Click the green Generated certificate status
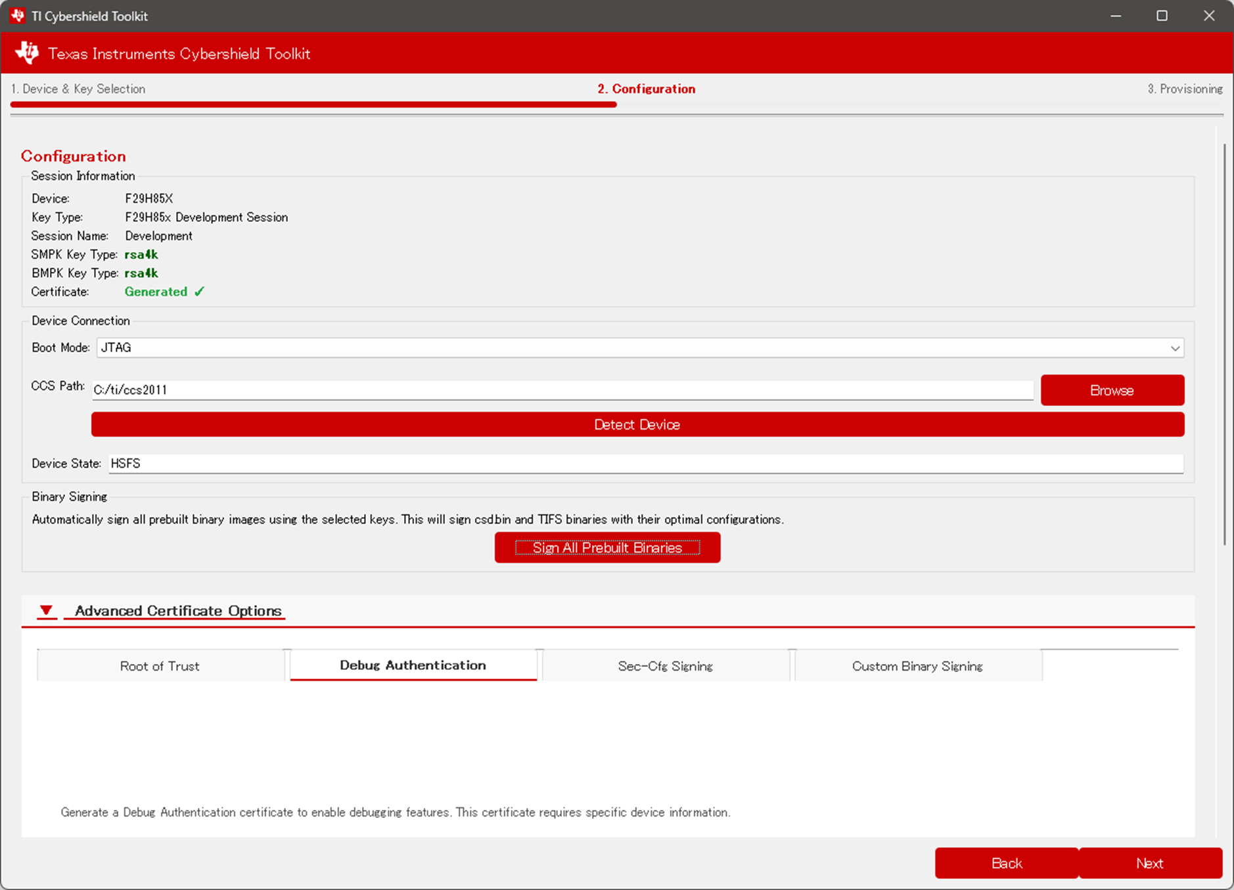Image resolution: width=1234 pixels, height=890 pixels. point(164,292)
